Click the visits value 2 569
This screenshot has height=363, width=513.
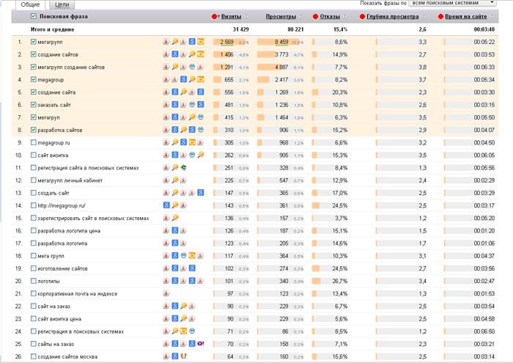pos(226,42)
